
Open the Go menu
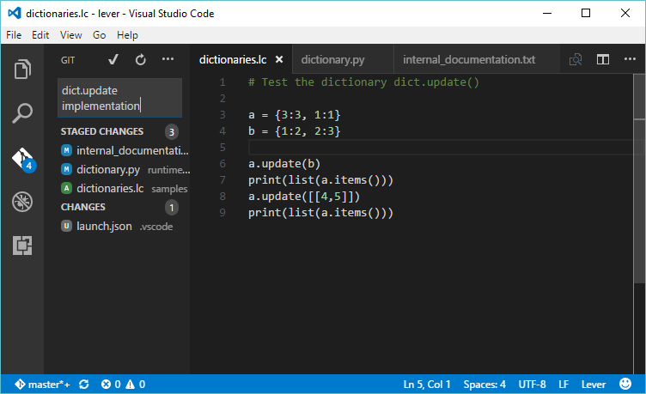100,35
